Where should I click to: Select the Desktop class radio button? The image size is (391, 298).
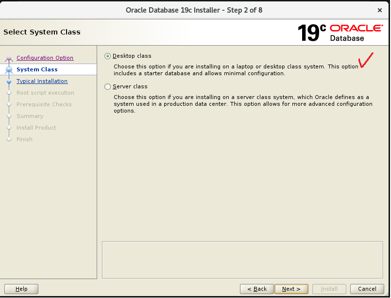pyautogui.click(x=107, y=56)
